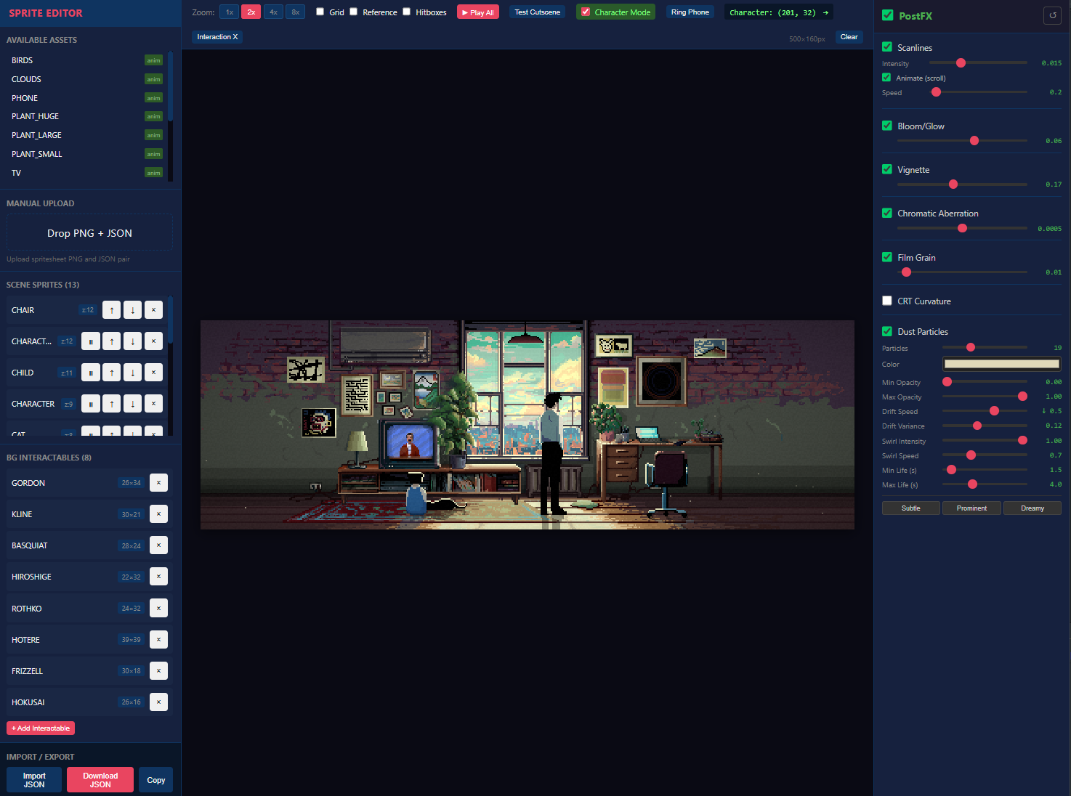Open the Dust Particles color swatch
Image resolution: width=1071 pixels, height=796 pixels.
tap(1002, 364)
